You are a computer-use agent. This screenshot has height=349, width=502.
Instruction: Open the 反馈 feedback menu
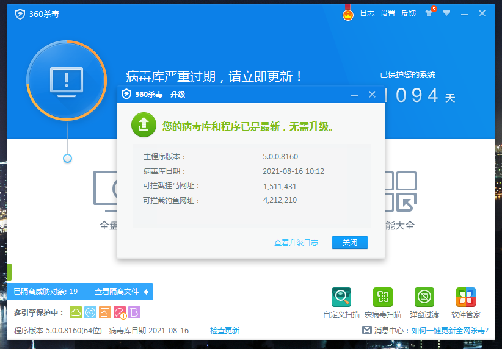[x=409, y=13]
